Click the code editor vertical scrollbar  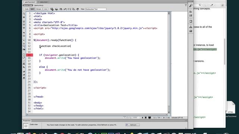[x=169, y=63]
